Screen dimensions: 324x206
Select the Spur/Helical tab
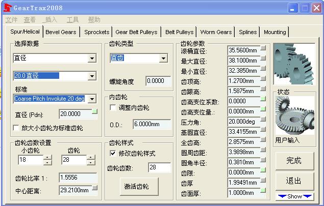[x=25, y=32]
